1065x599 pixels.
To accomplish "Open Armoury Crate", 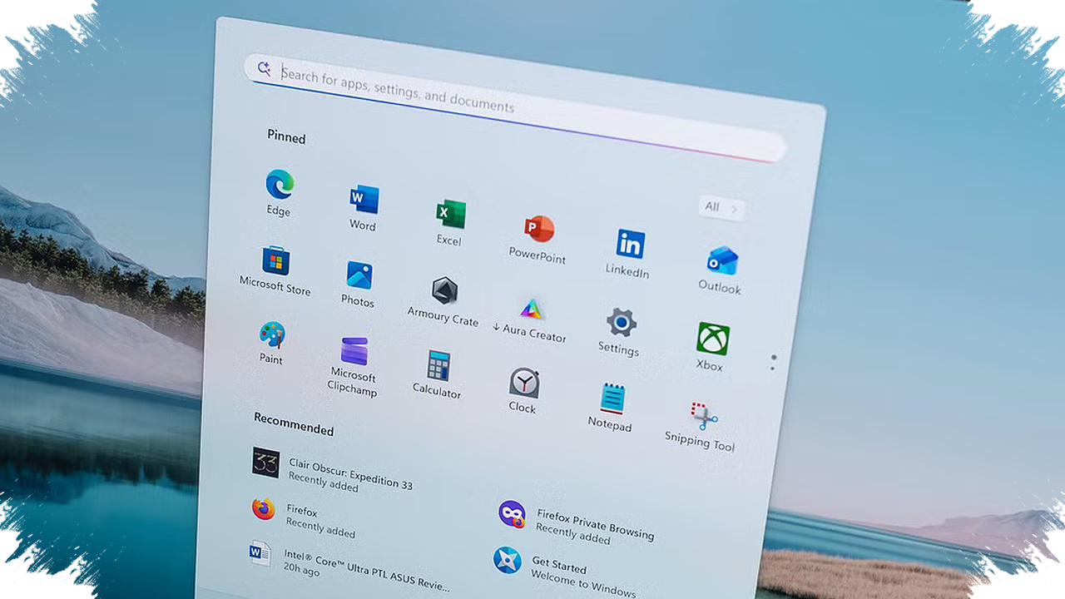I will 444,290.
